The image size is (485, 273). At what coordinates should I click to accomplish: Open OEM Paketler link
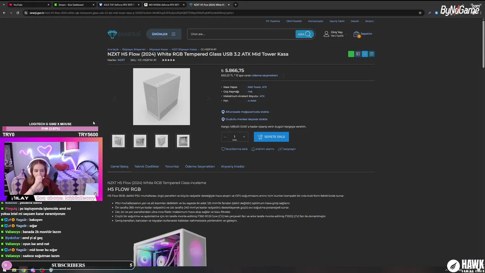[294, 21]
